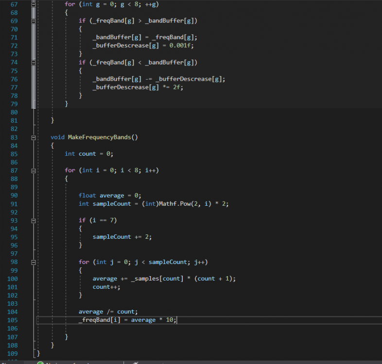Collapse the for loop at line 67

click(33, 4)
